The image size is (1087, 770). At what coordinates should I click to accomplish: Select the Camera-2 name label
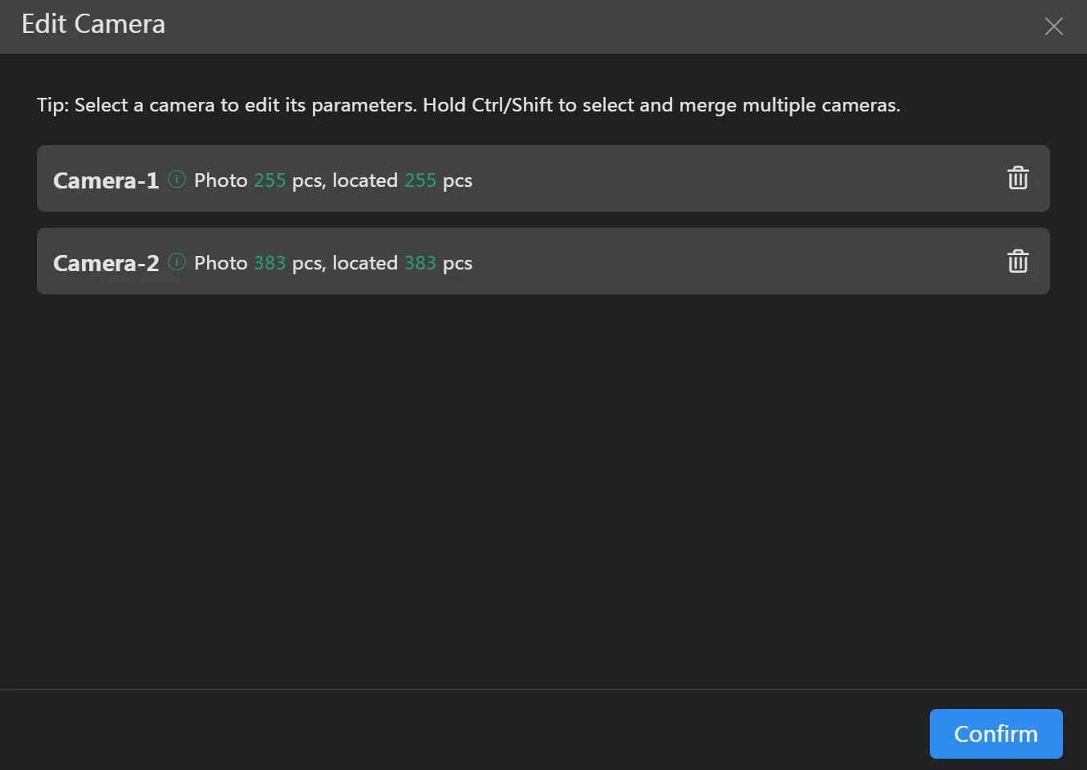106,263
